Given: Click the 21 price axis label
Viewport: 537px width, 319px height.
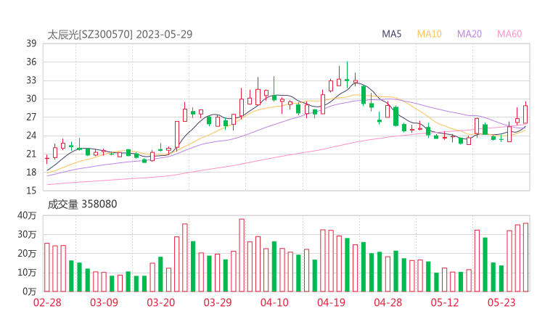Looking at the screenshot, I should [x=31, y=154].
